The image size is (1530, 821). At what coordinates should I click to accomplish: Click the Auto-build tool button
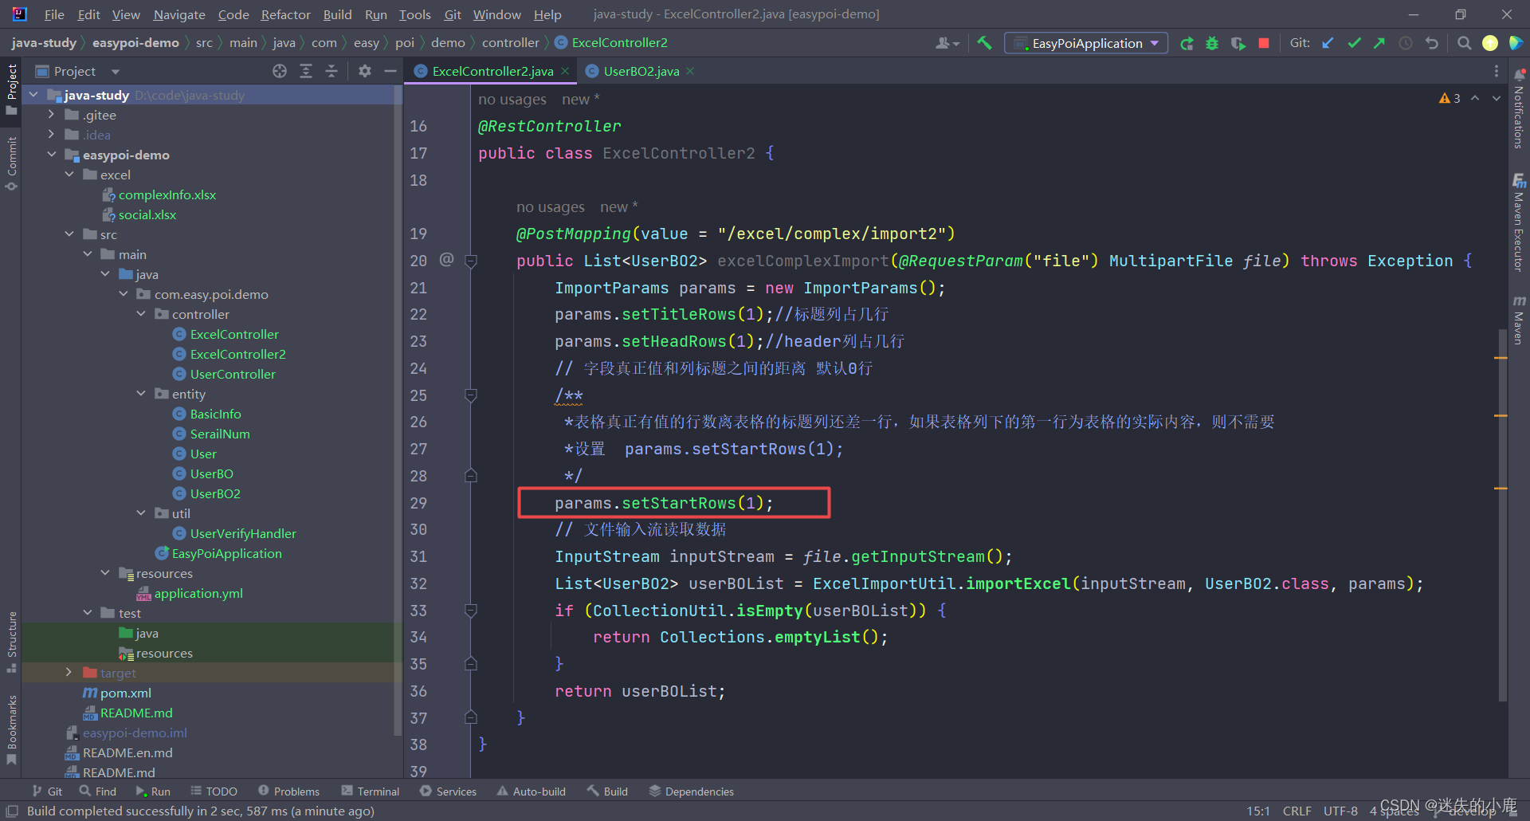point(531,792)
